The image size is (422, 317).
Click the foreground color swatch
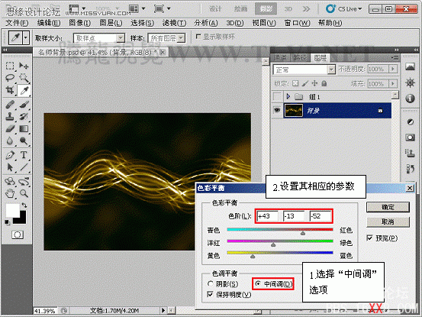(12, 210)
